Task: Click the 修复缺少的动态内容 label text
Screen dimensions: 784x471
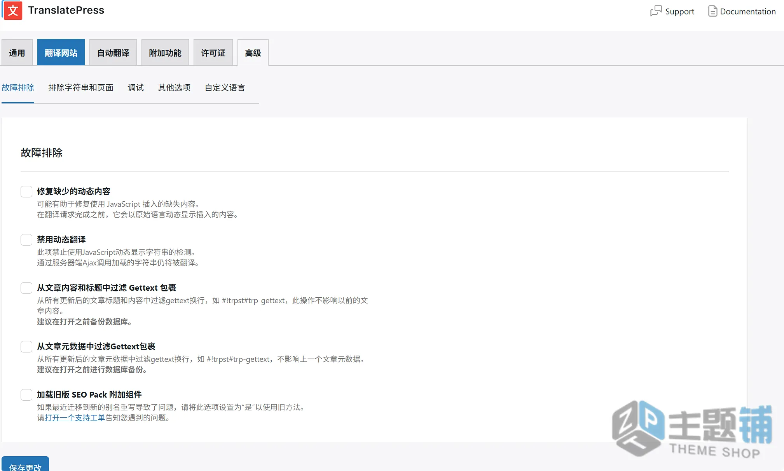Action: tap(73, 191)
